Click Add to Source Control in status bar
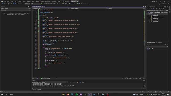This screenshot has width=171, height=96. click(x=146, y=92)
